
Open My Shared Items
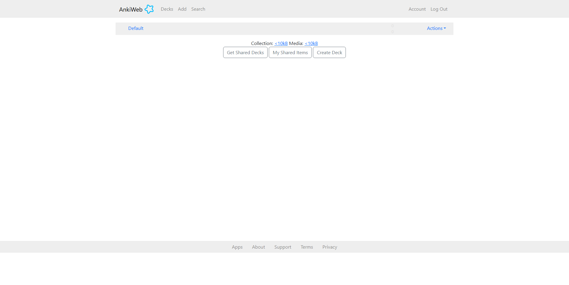click(290, 53)
